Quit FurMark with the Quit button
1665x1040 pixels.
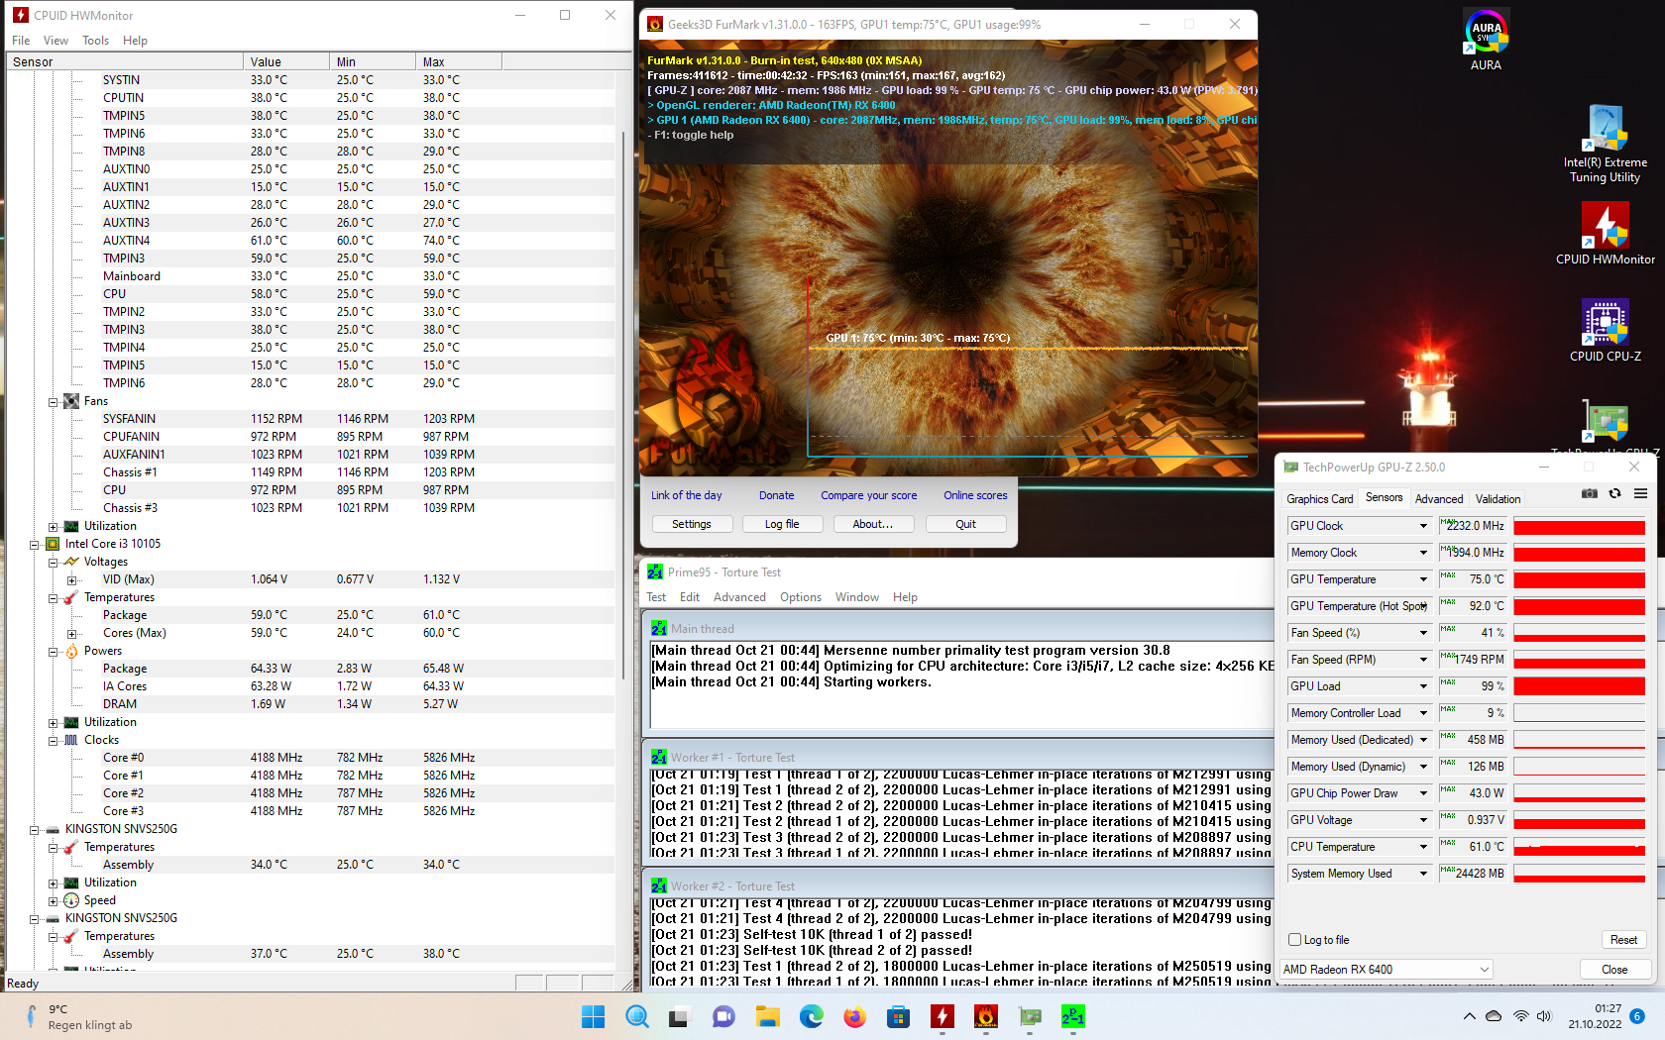tap(965, 524)
